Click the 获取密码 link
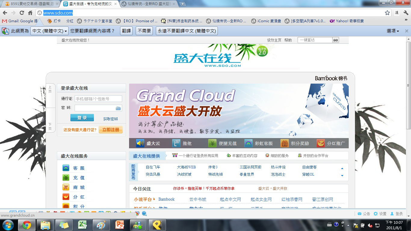The width and height of the screenshot is (411, 231). 110,119
